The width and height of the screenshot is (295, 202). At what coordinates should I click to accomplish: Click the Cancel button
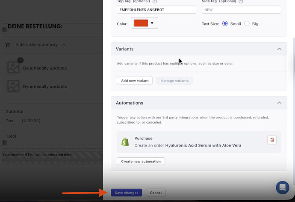pos(156,193)
